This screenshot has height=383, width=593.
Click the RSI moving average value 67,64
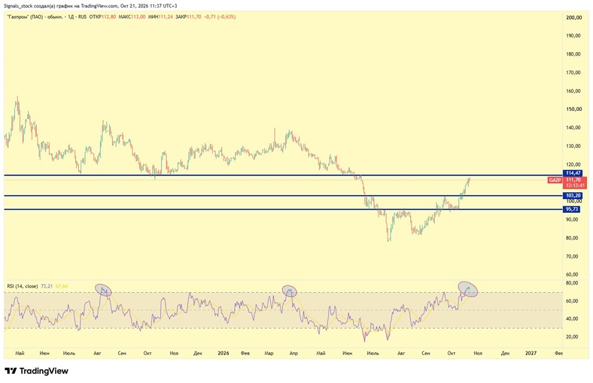(x=62, y=286)
